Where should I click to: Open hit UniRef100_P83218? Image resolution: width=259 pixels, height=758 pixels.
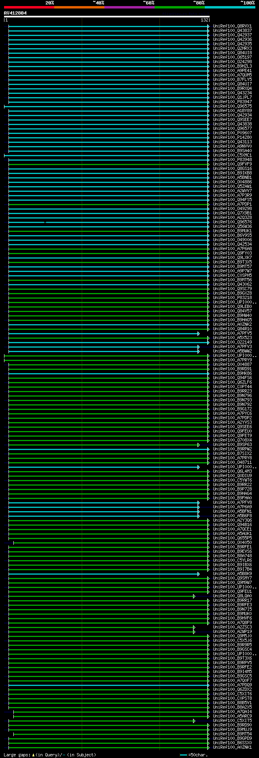point(232,297)
